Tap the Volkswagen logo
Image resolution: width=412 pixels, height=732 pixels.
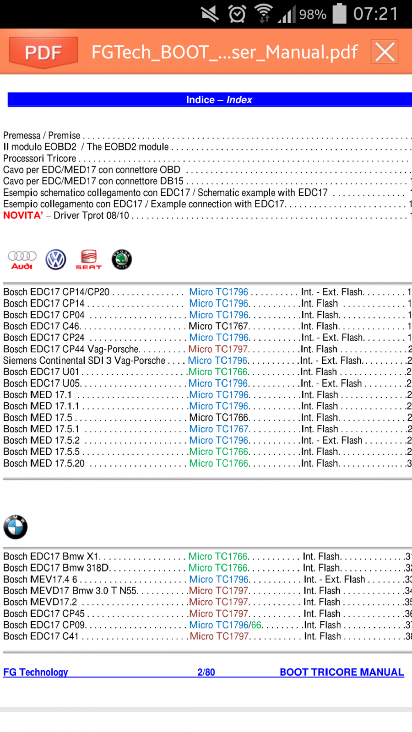pyautogui.click(x=56, y=260)
